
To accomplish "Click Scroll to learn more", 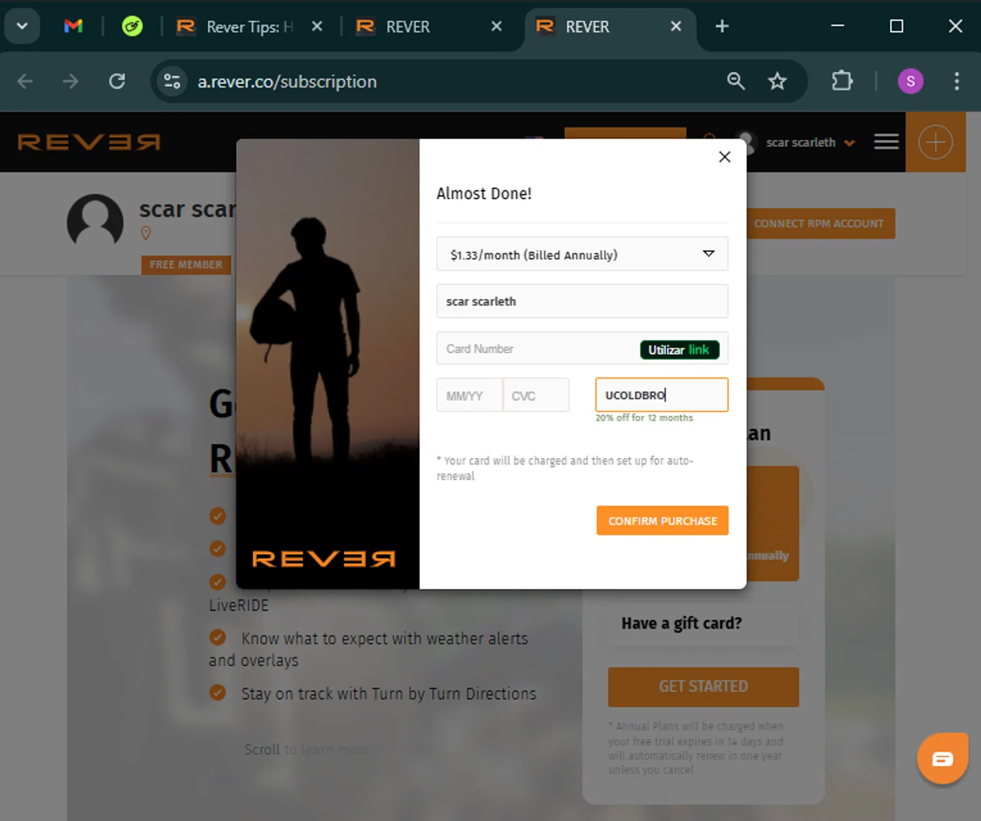I will point(307,749).
